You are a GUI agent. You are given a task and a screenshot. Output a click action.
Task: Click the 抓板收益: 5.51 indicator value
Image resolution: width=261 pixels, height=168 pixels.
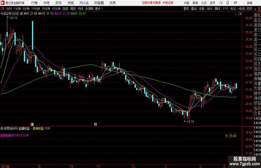pos(41,128)
